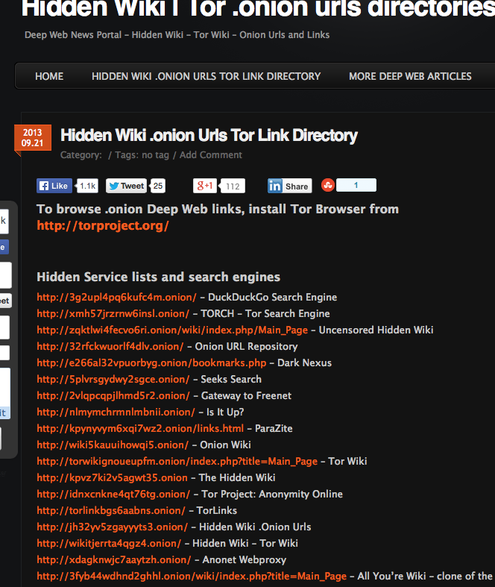Open the 112 Google plus count

[233, 186]
